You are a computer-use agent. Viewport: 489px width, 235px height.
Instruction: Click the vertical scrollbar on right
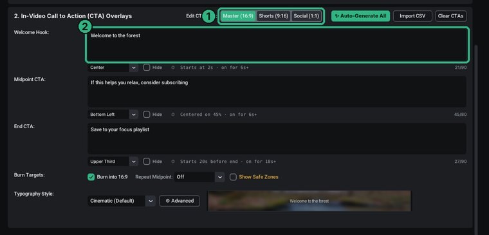tap(476, 139)
